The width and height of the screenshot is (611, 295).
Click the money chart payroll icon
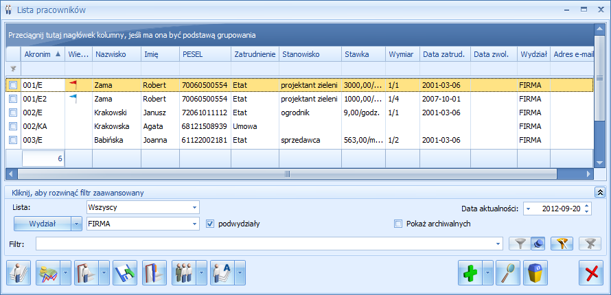pos(47,273)
